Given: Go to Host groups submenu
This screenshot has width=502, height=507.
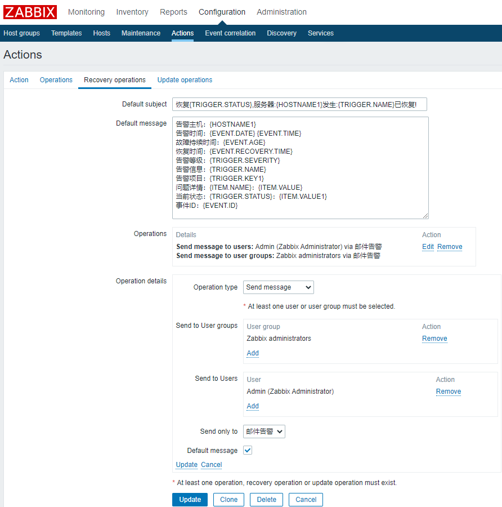Looking at the screenshot, I should pyautogui.click(x=21, y=33).
